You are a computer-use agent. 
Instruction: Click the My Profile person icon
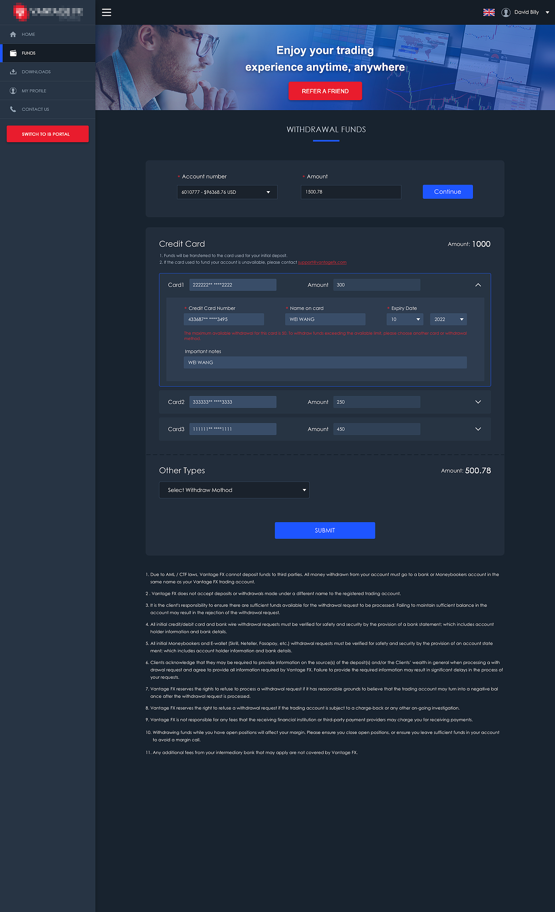pos(13,91)
